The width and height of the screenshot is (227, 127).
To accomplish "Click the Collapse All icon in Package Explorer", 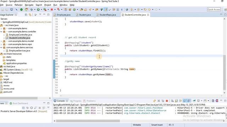I will point(26,15).
